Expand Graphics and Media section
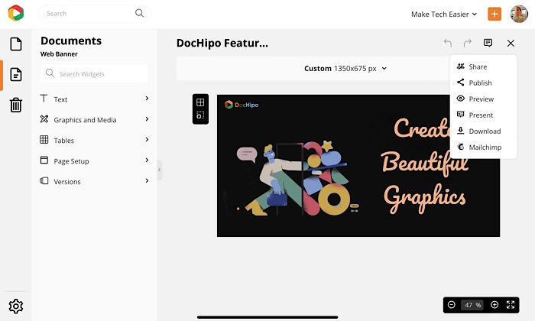This screenshot has width=535, height=321. [95, 120]
